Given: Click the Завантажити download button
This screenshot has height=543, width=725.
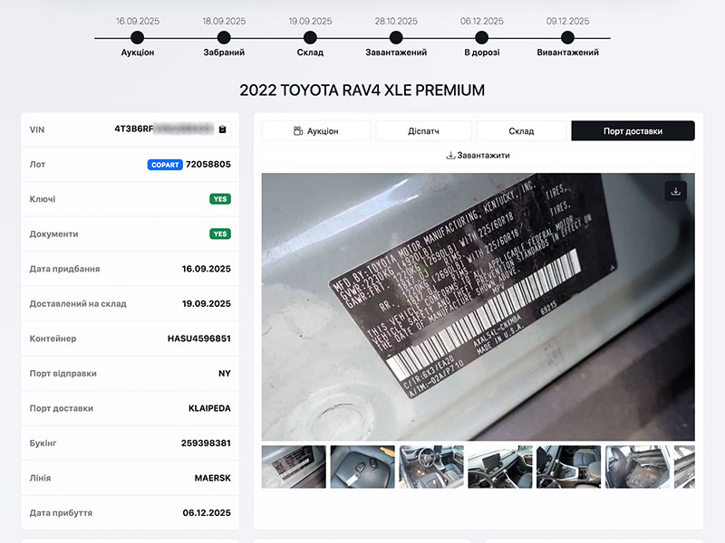Looking at the screenshot, I should 478,156.
